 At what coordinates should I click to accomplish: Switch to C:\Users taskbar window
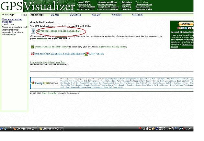tap(51, 129)
